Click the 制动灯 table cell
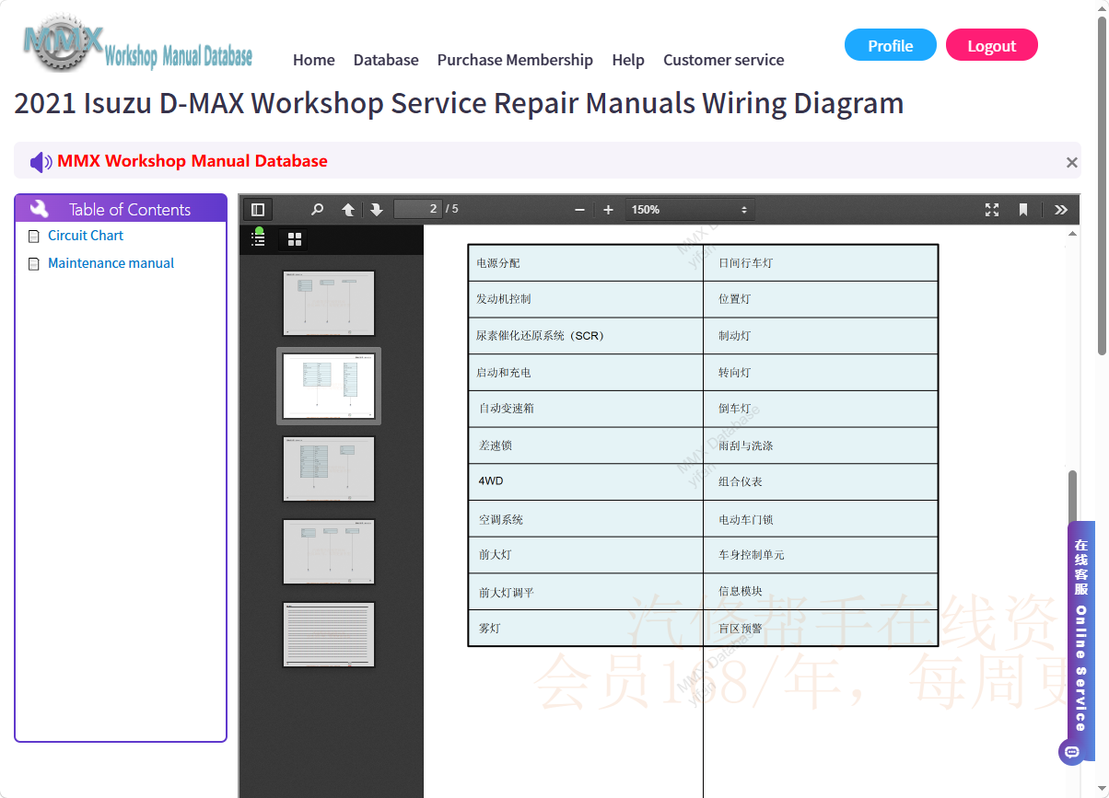 point(821,336)
